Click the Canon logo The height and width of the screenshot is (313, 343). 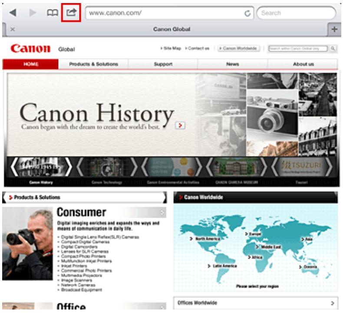[x=30, y=48]
